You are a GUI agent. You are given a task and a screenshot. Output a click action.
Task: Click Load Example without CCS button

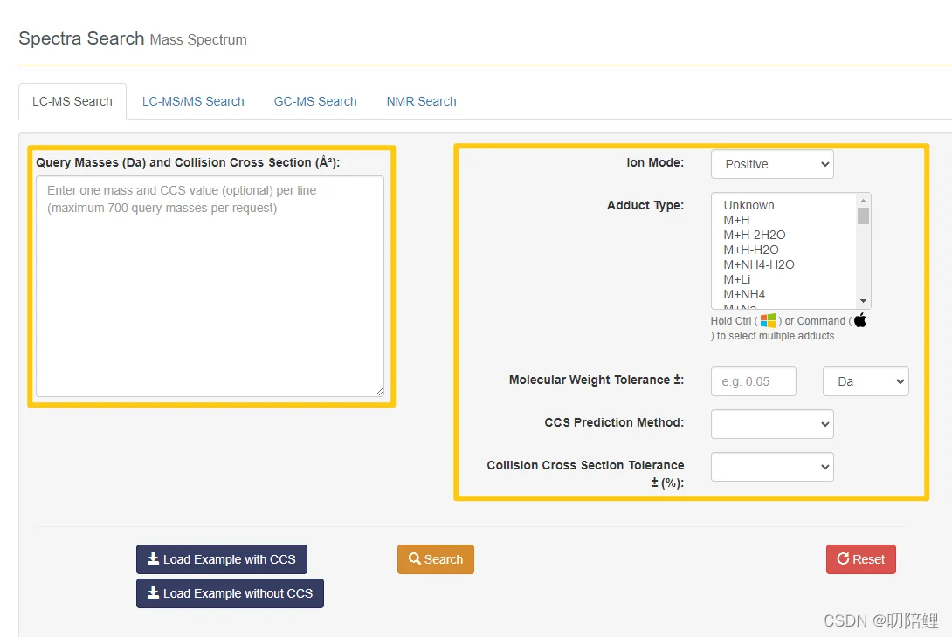(x=230, y=593)
